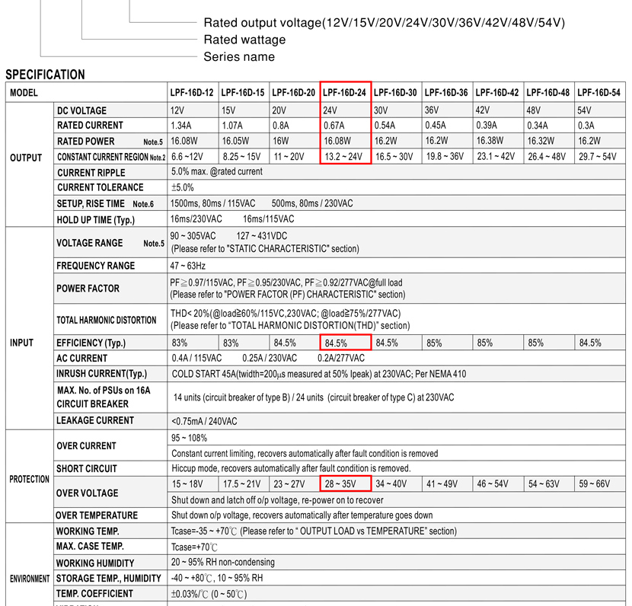Click the 54V DC voltage cell
Screen dimensions: 632x606
(585, 110)
